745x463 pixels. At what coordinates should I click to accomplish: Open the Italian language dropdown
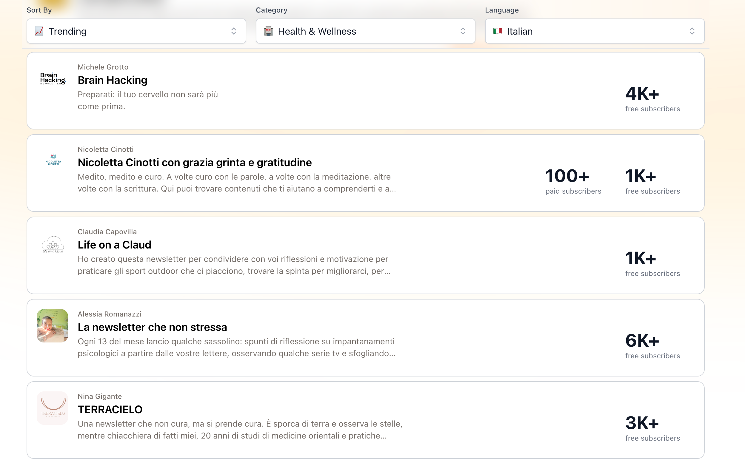tap(594, 31)
